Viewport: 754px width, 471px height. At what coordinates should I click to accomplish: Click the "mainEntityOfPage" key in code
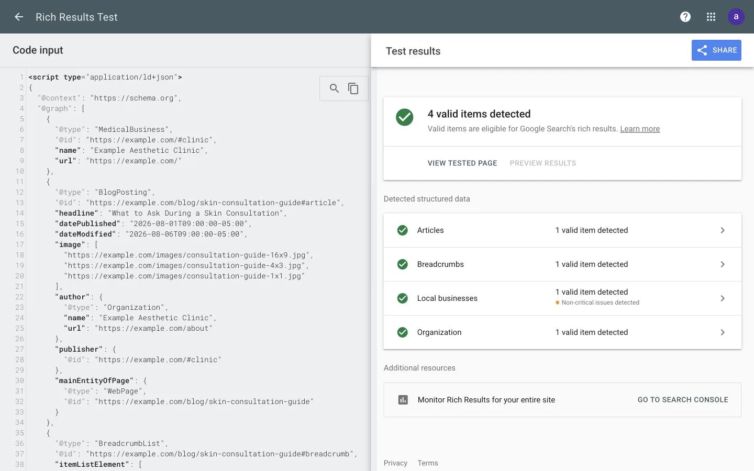coord(94,380)
